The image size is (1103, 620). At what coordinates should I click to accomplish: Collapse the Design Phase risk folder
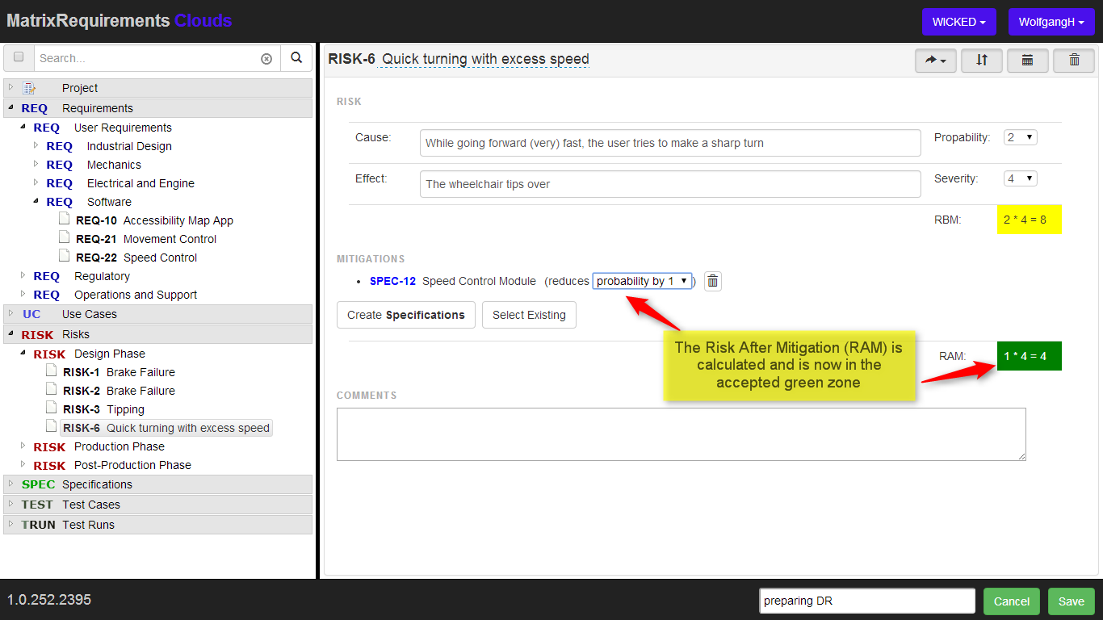click(x=23, y=353)
